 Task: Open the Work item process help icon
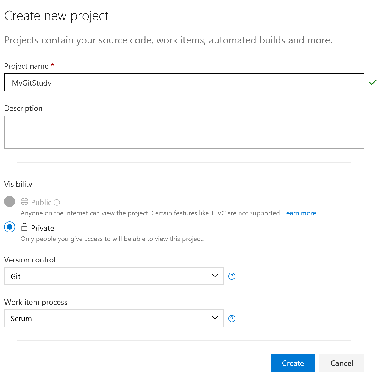[232, 318]
